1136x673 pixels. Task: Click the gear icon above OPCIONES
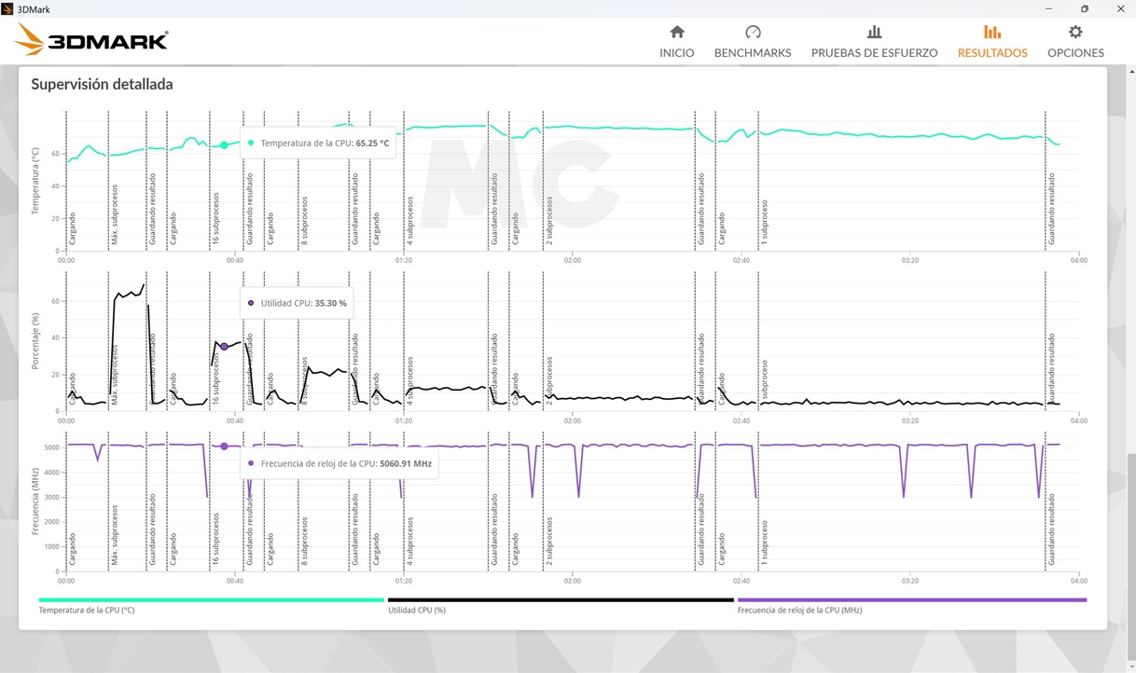point(1075,33)
